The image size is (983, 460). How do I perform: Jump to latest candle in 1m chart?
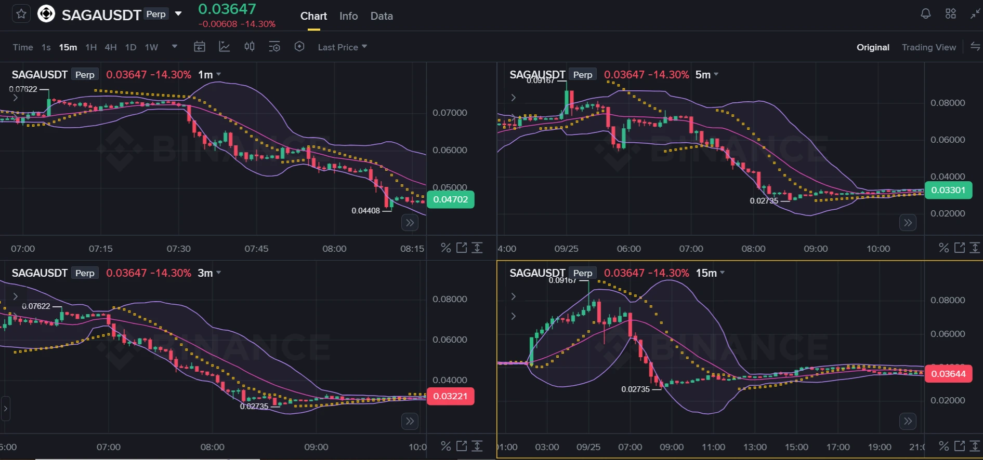coord(410,223)
